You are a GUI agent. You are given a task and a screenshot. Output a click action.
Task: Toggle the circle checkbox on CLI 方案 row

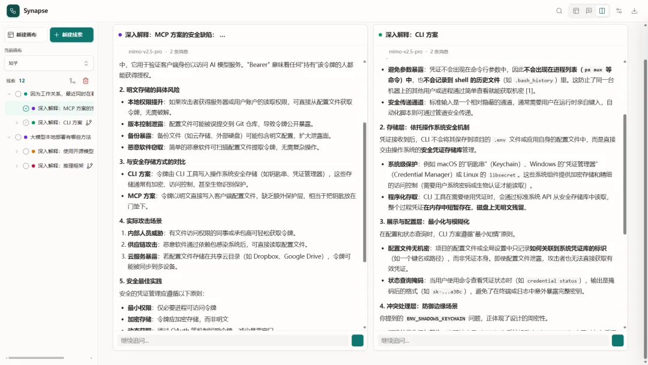click(x=26, y=123)
